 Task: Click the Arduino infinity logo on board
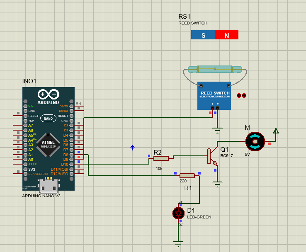[49, 94]
